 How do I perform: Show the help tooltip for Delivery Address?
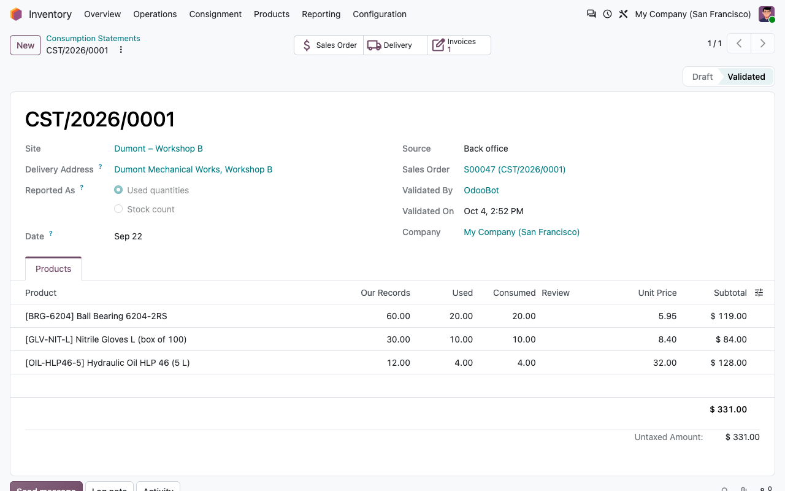[100, 166]
